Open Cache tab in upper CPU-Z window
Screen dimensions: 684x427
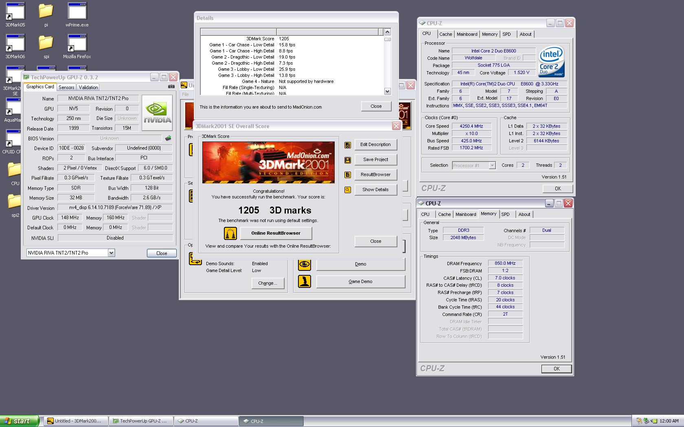coord(445,34)
